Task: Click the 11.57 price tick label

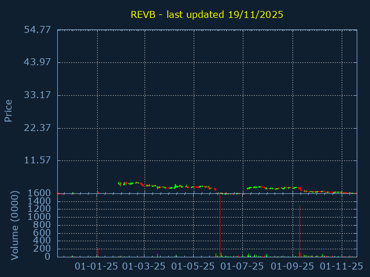Action: click(38, 160)
